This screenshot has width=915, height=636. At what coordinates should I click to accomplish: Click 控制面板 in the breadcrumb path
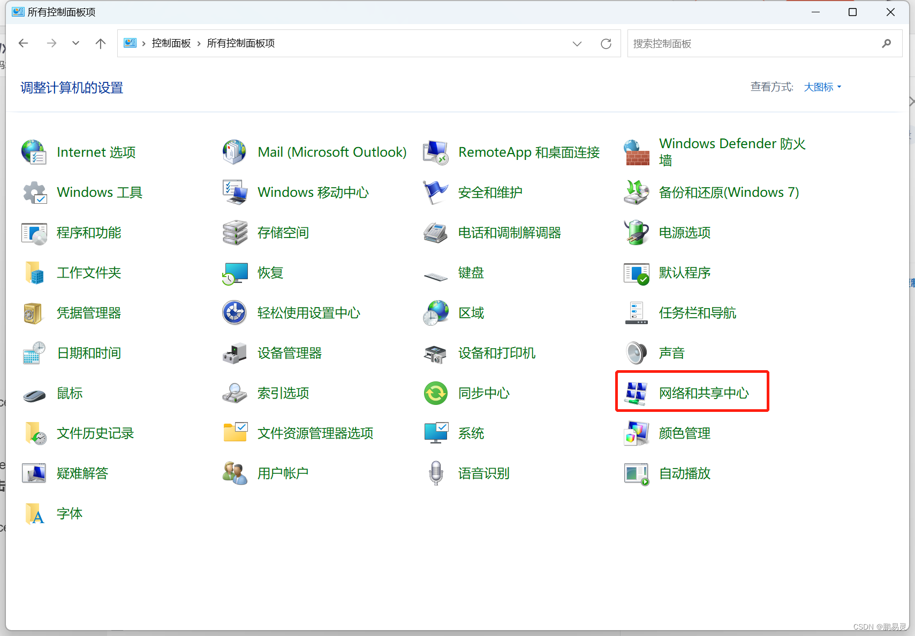pos(171,43)
